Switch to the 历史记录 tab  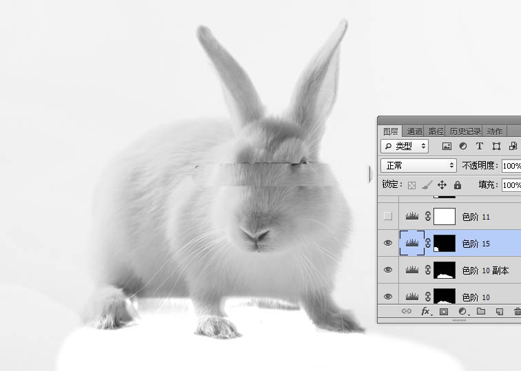(465, 131)
